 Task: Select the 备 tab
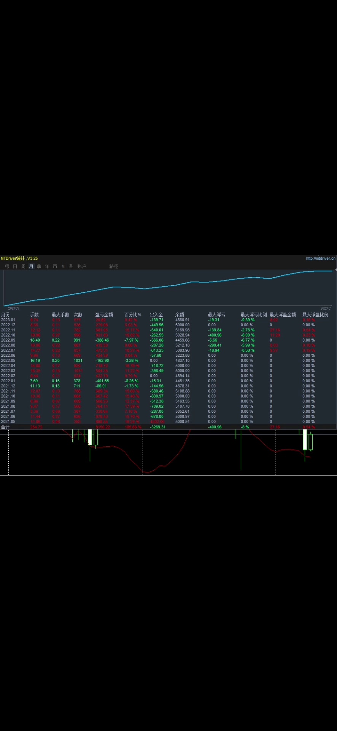click(x=71, y=267)
